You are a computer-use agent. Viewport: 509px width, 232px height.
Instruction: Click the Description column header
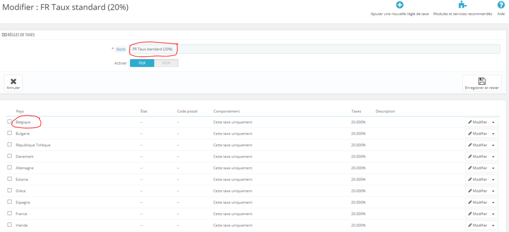(x=385, y=111)
